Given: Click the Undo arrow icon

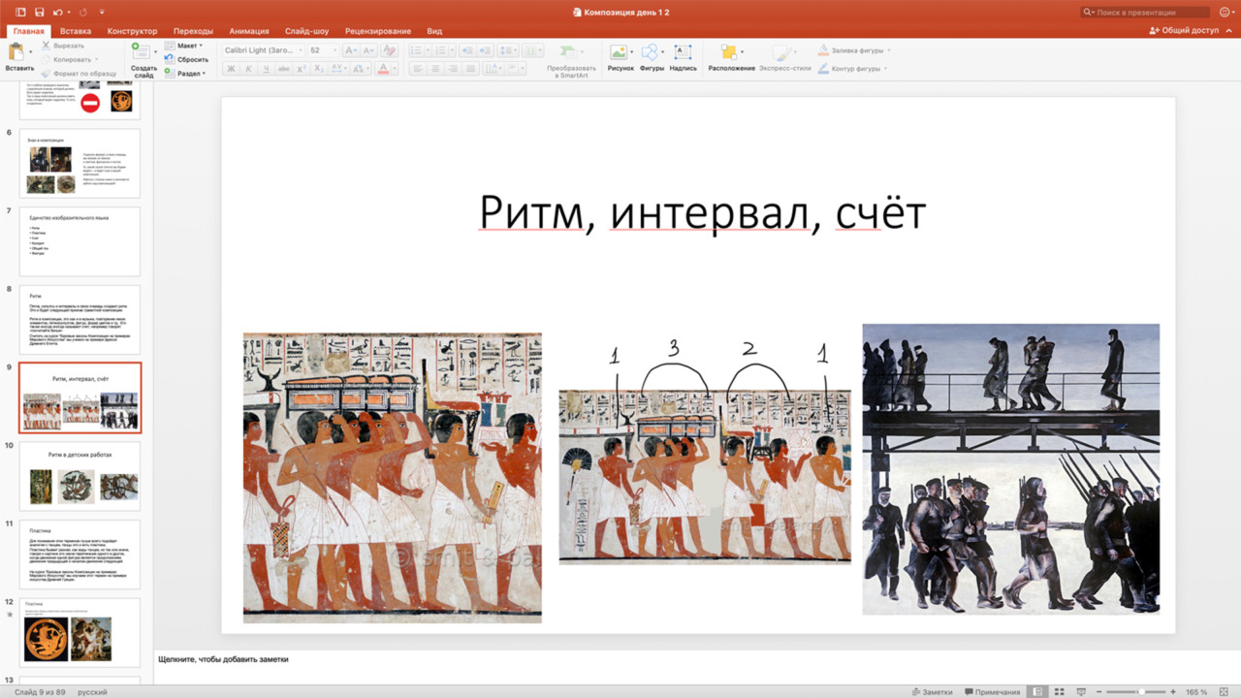Looking at the screenshot, I should click(x=58, y=12).
